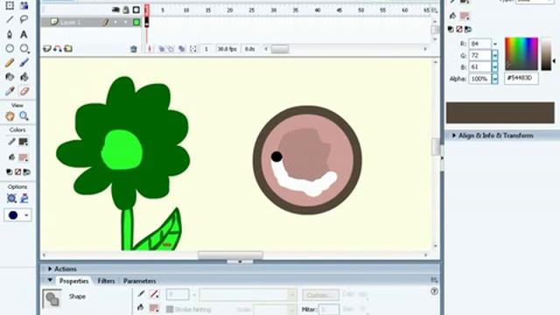Select the Lasso tool

[24, 19]
